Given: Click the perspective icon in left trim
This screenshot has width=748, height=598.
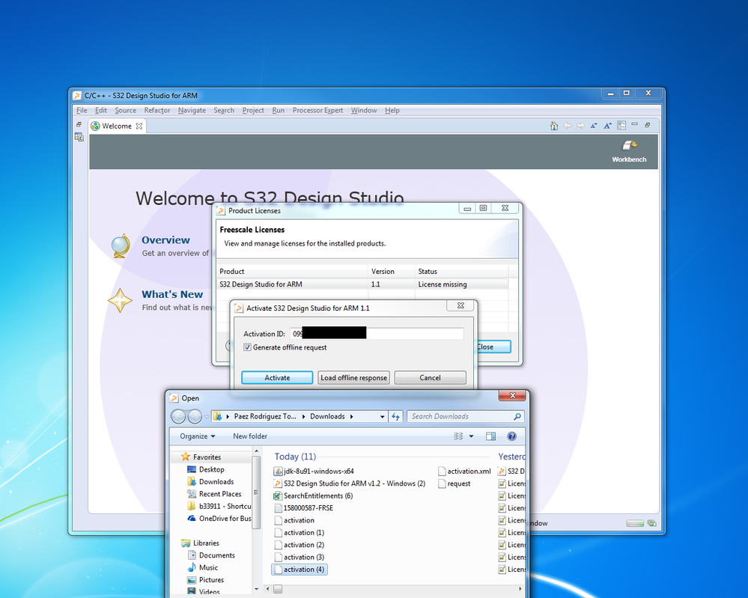Looking at the screenshot, I should [x=79, y=138].
